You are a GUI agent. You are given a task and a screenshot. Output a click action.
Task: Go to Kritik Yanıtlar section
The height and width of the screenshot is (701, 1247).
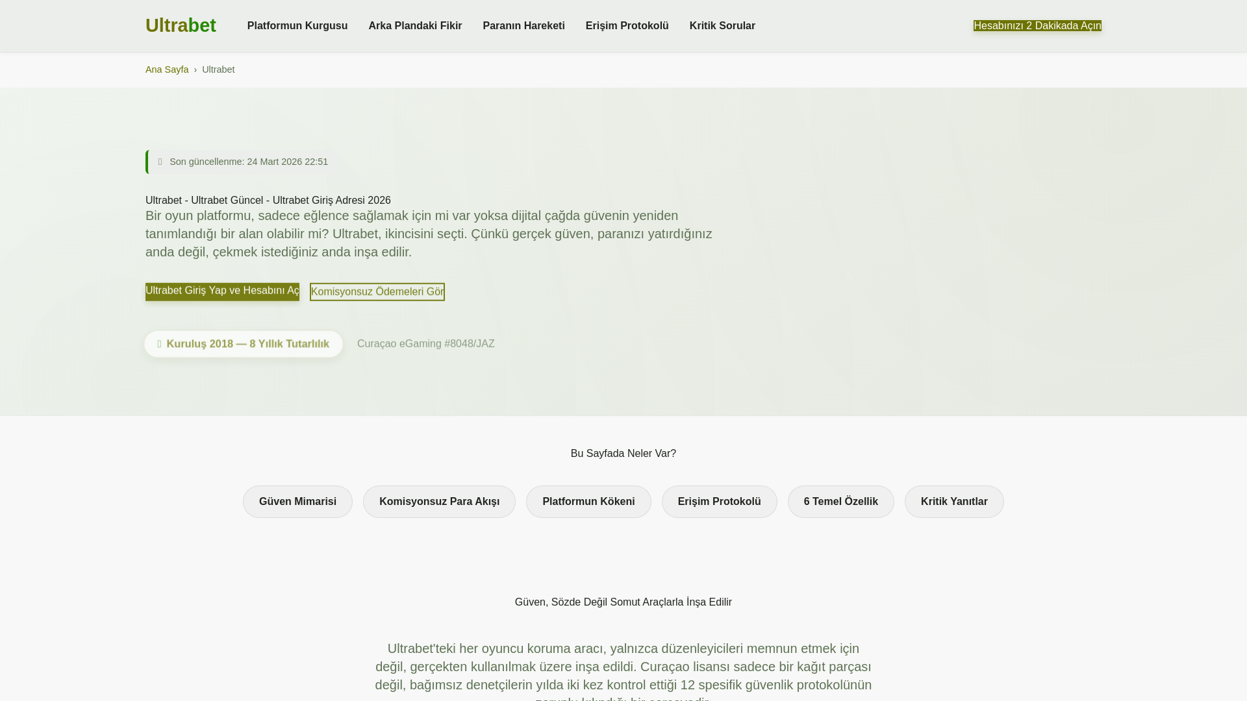pyautogui.click(x=954, y=502)
